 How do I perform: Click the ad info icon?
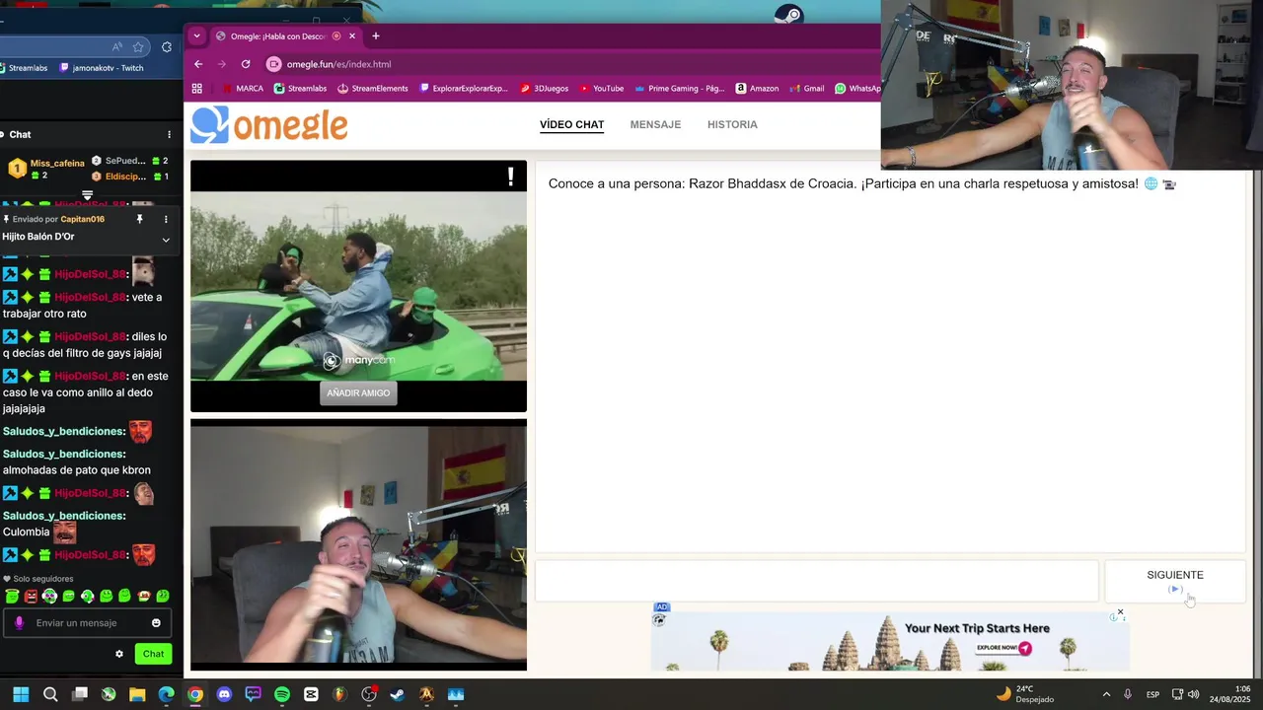click(1112, 616)
